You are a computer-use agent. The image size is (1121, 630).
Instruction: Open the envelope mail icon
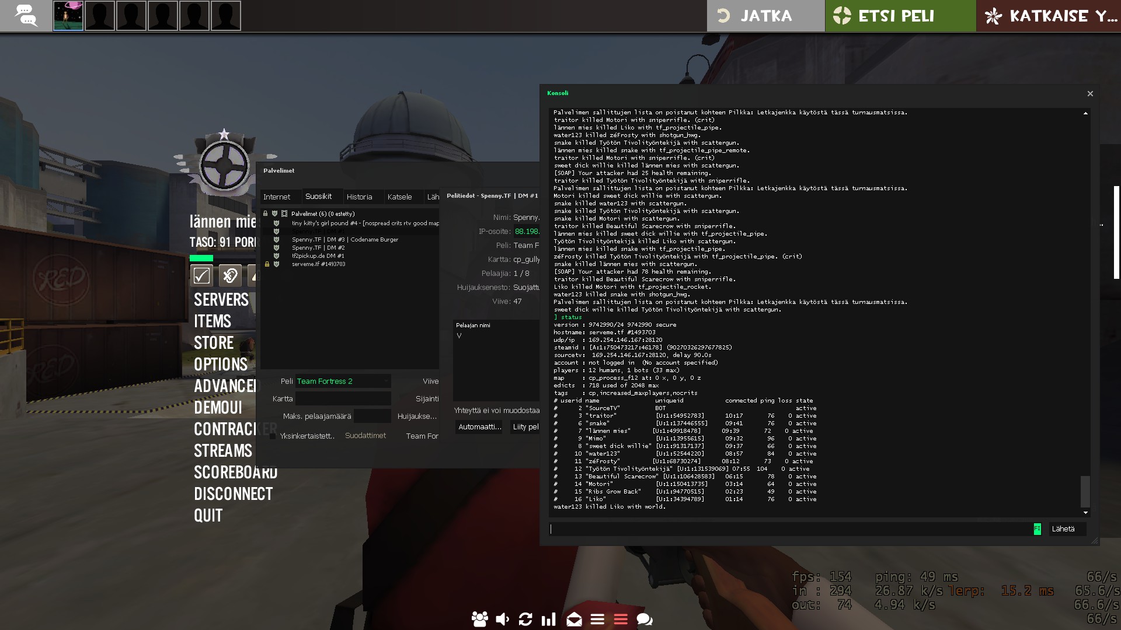[574, 619]
